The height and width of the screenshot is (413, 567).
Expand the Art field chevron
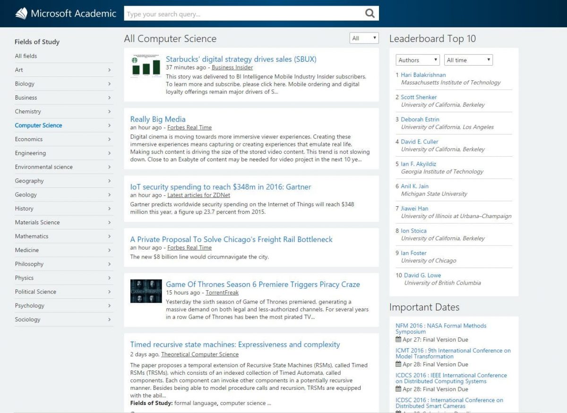(x=109, y=70)
